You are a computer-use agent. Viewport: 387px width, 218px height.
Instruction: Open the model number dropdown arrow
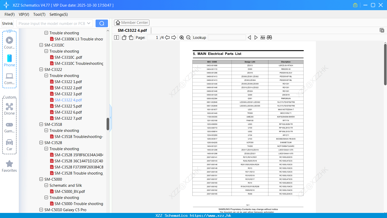pos(89,23)
